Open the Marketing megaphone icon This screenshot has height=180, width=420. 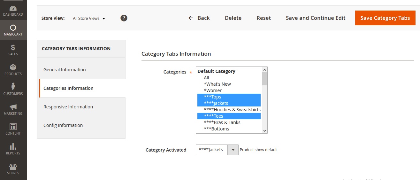click(13, 107)
